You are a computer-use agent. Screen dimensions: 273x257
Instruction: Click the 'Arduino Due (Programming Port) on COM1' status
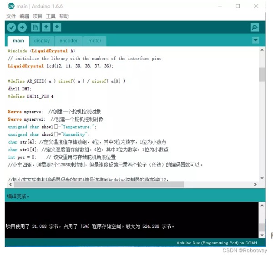[x=217, y=243]
